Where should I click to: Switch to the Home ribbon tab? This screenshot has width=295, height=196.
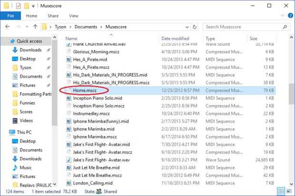(x=31, y=16)
